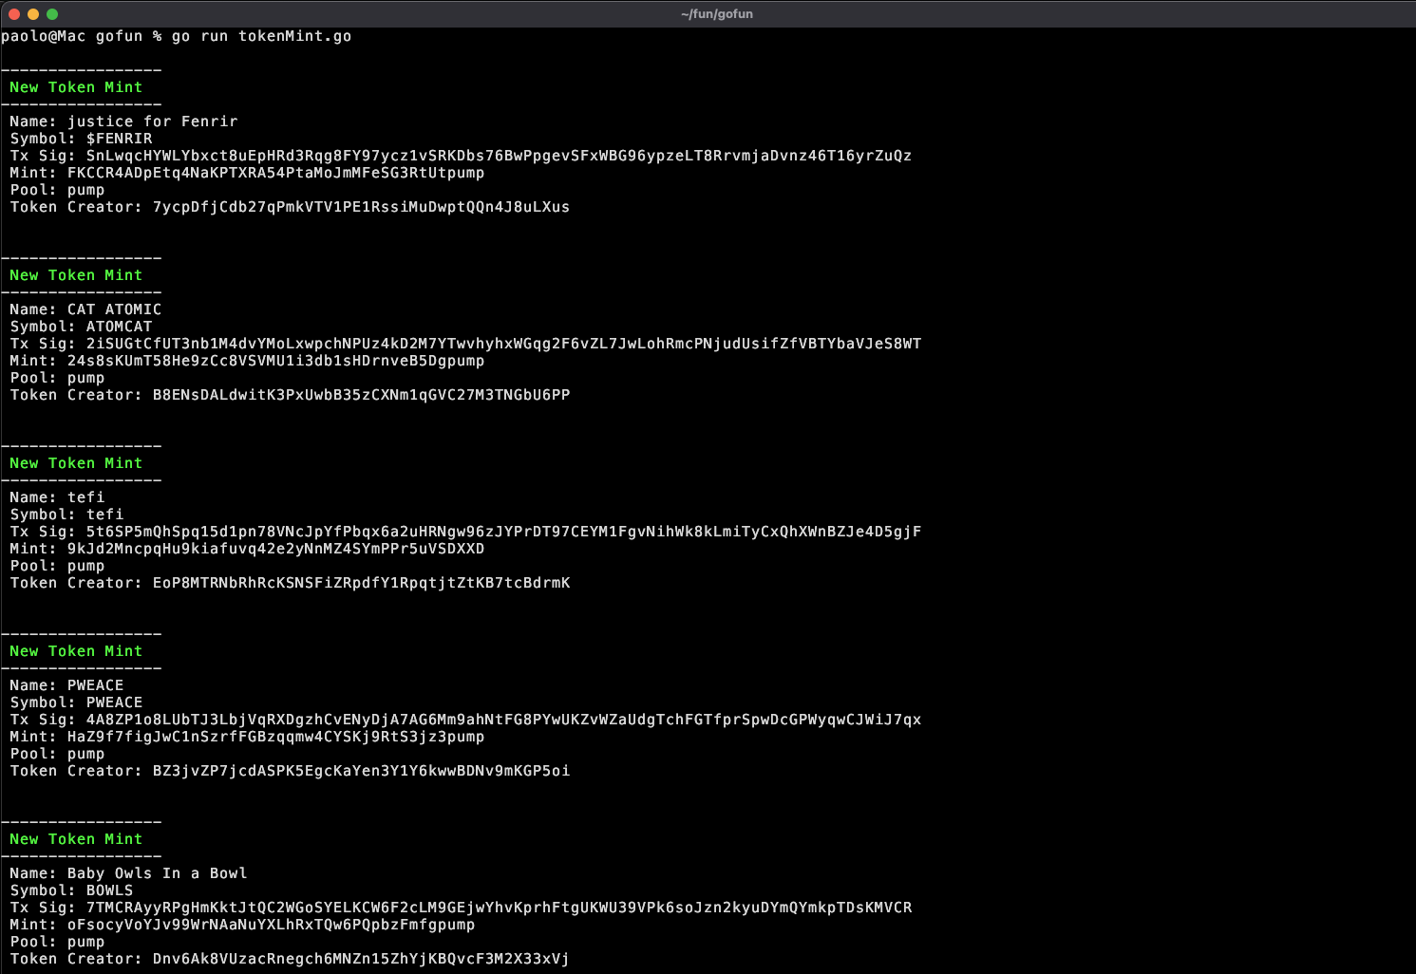Select the 'Name: PWEACE' line
Viewport: 1416px width, 974px height.
click(x=66, y=685)
